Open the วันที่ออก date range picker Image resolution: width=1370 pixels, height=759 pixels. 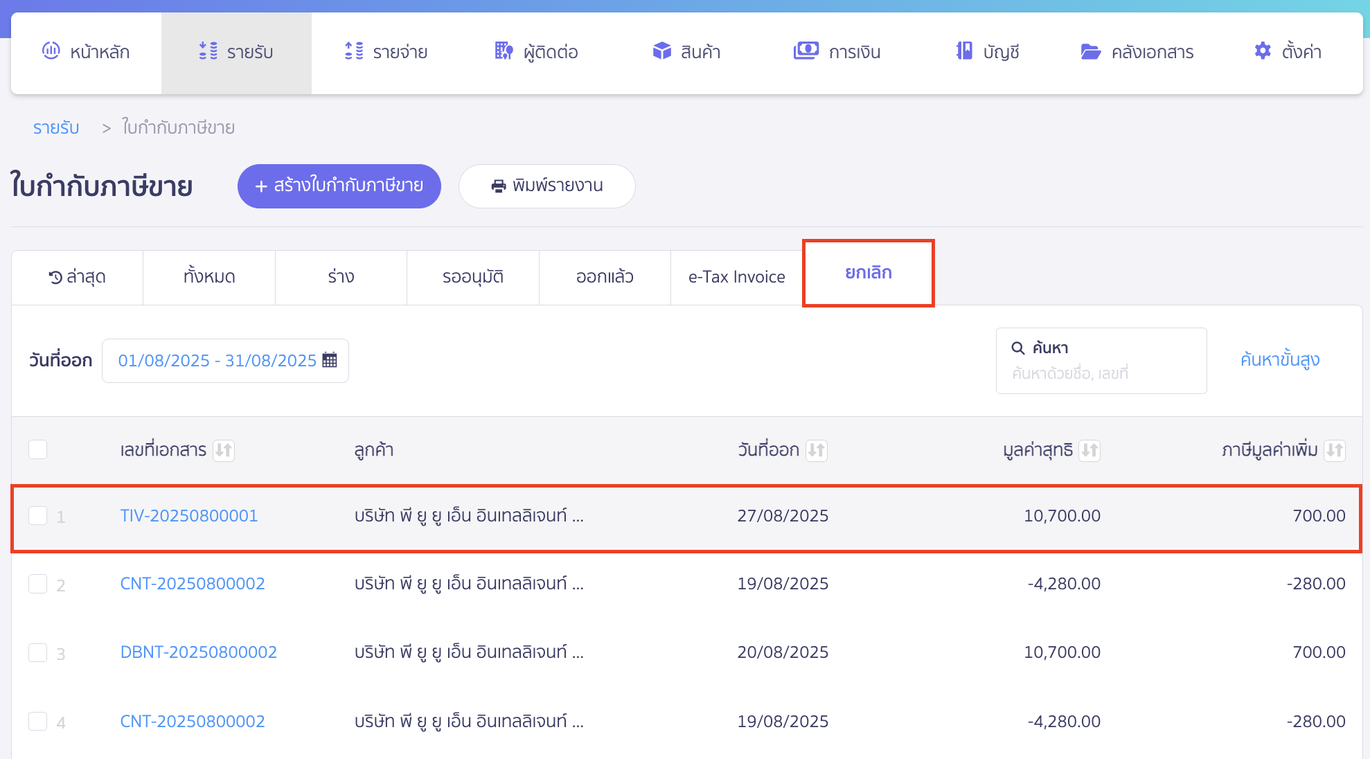[x=224, y=360]
